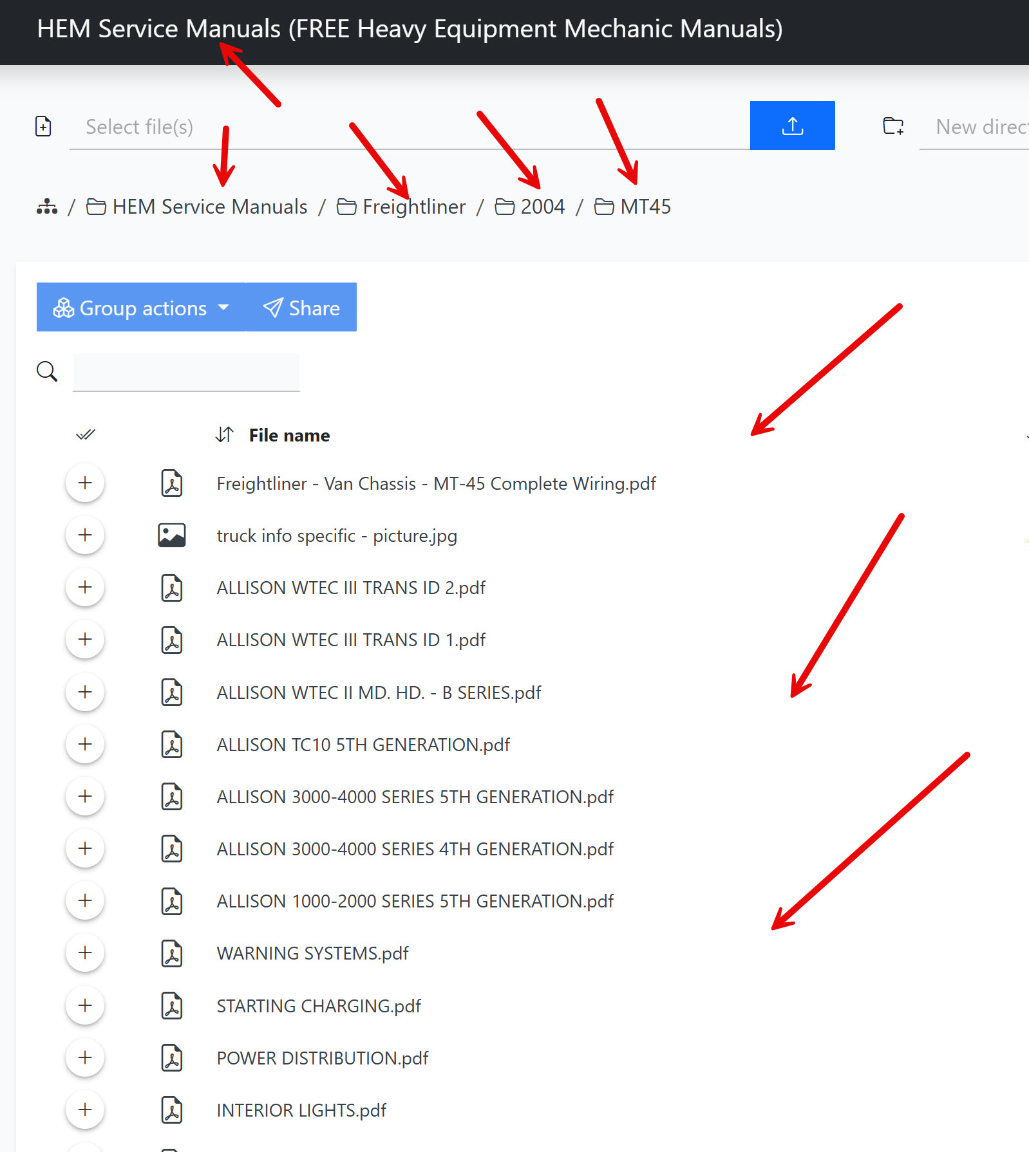
Task: Click PDF icon of ALLISON TC10 5TH GENERATION
Action: coord(172,745)
